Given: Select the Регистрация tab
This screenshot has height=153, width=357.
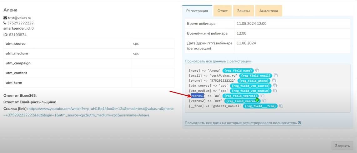Looking at the screenshot, I should click(x=197, y=11).
